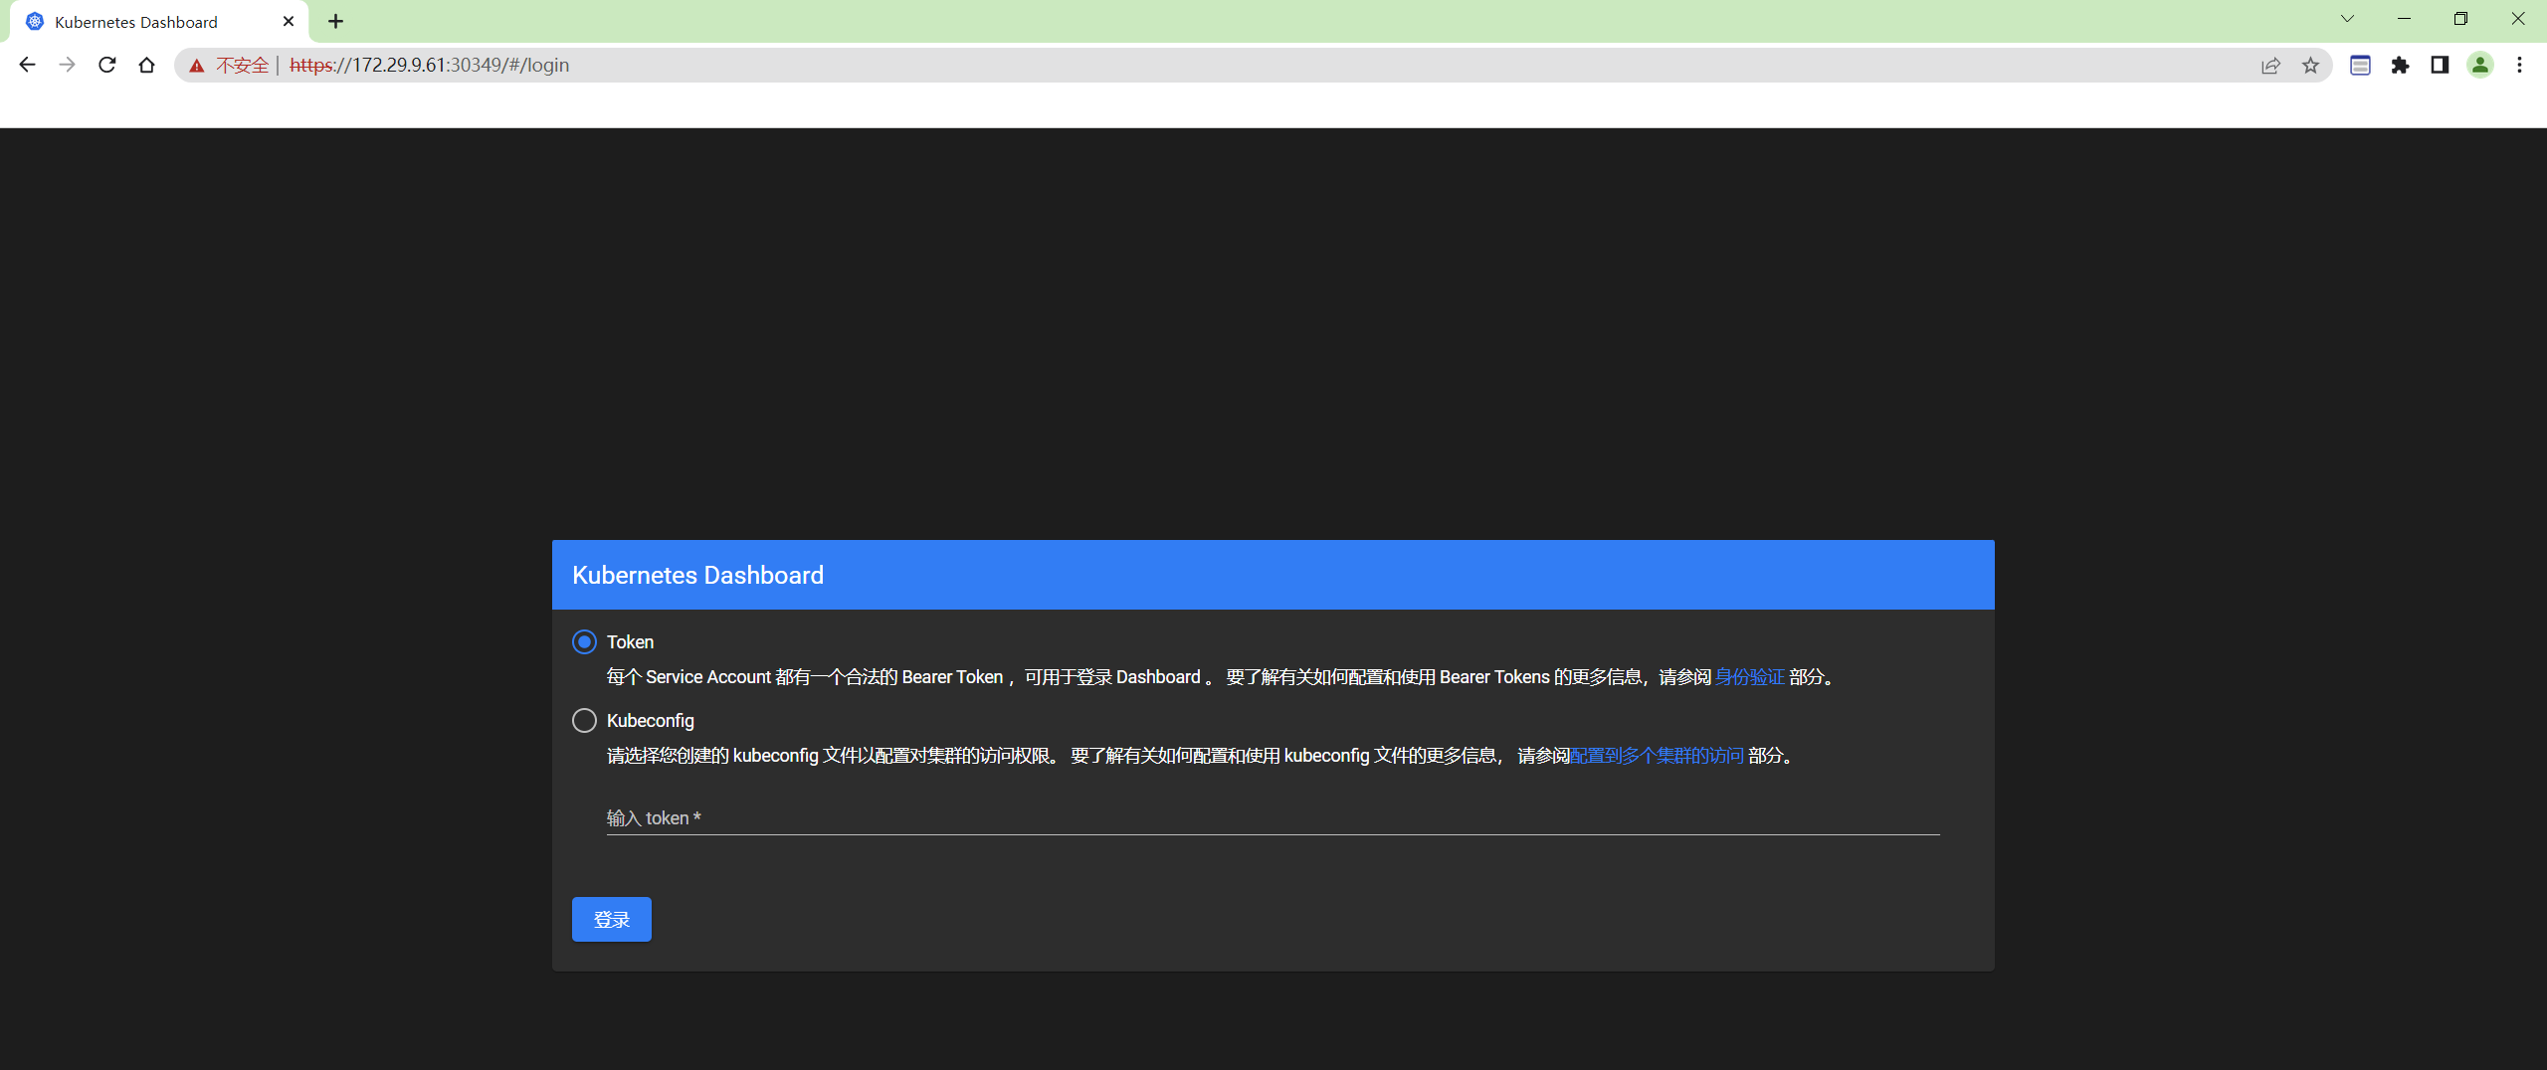Go back using the browser back arrow

click(27, 65)
